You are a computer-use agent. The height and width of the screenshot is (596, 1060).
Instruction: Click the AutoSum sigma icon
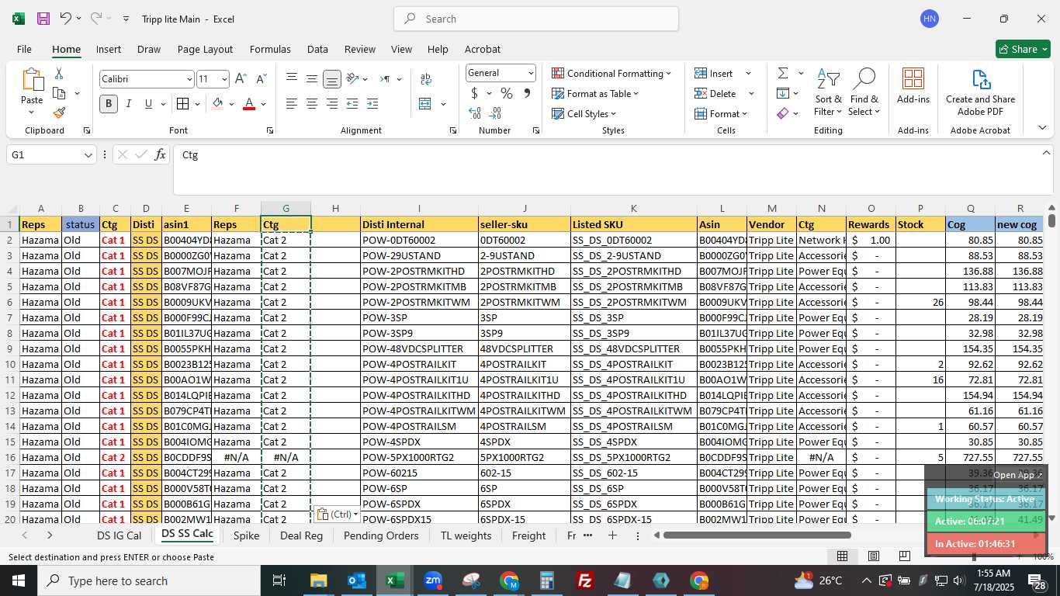coord(782,73)
